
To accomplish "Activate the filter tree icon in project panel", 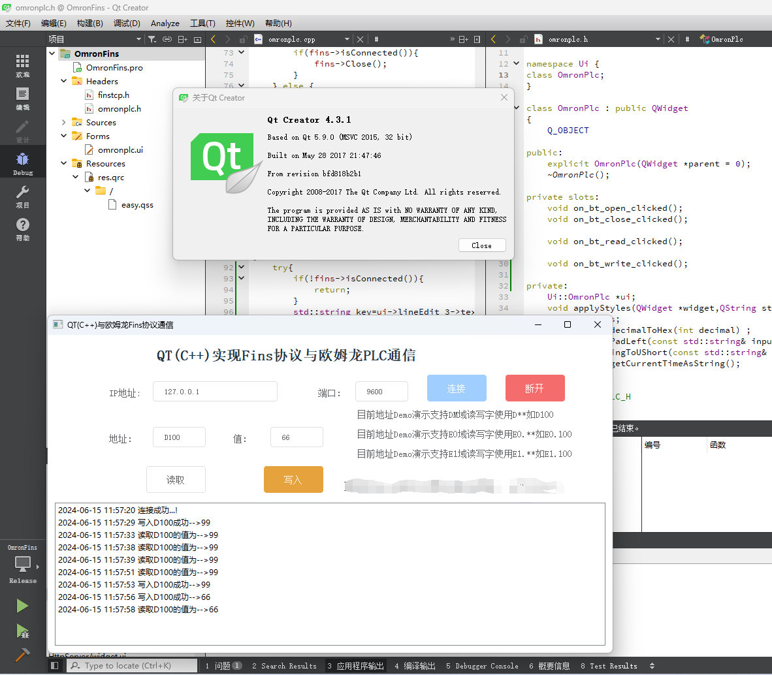I will 152,39.
